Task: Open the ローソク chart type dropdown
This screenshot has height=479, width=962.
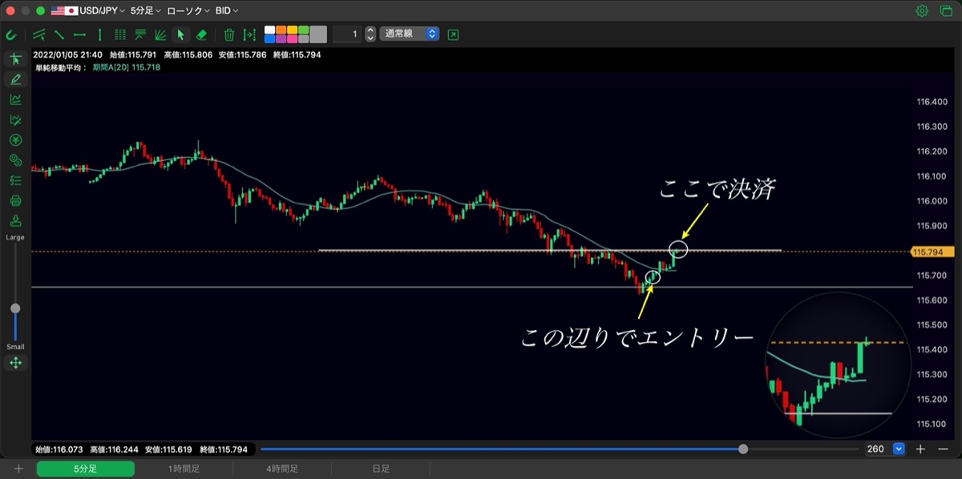Action: pos(188,11)
